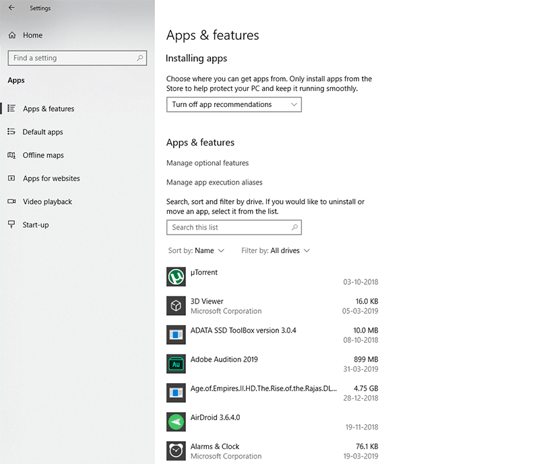Focus the Search this list box

click(x=234, y=228)
